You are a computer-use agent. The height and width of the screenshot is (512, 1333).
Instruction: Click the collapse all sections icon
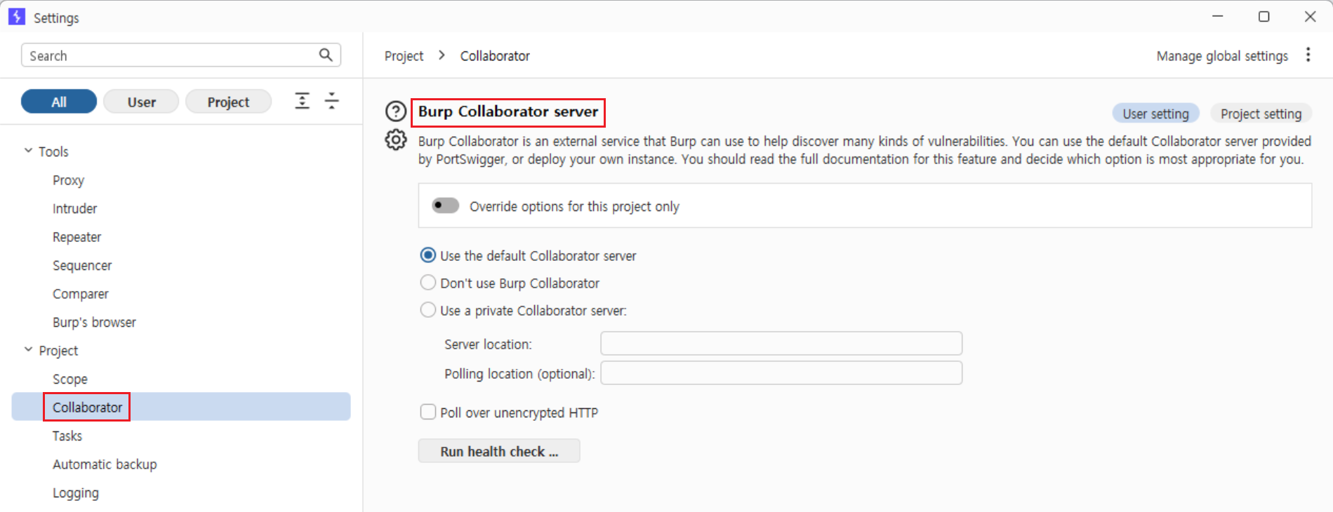[x=331, y=101]
